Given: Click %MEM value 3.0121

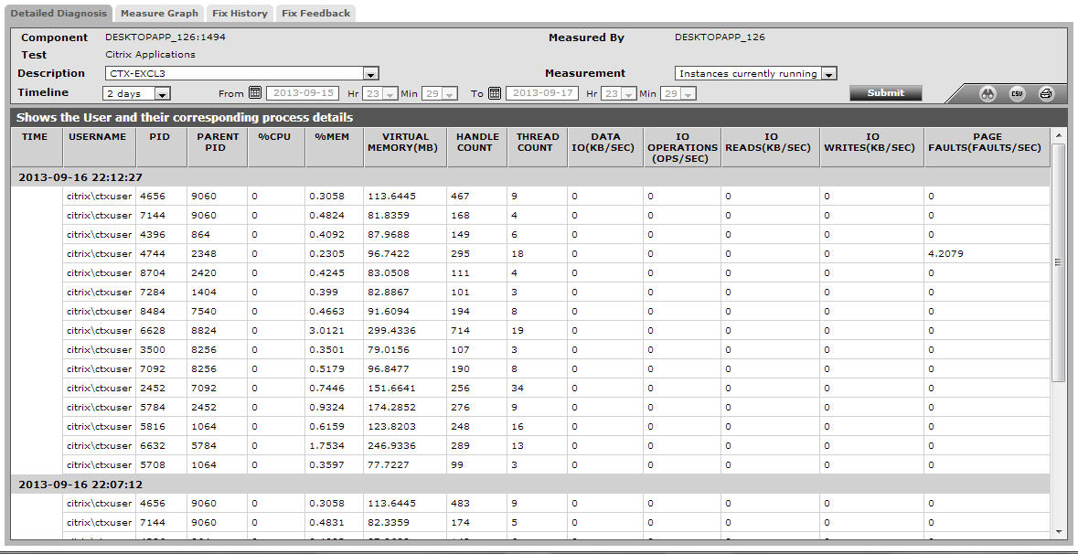Looking at the screenshot, I should [326, 331].
